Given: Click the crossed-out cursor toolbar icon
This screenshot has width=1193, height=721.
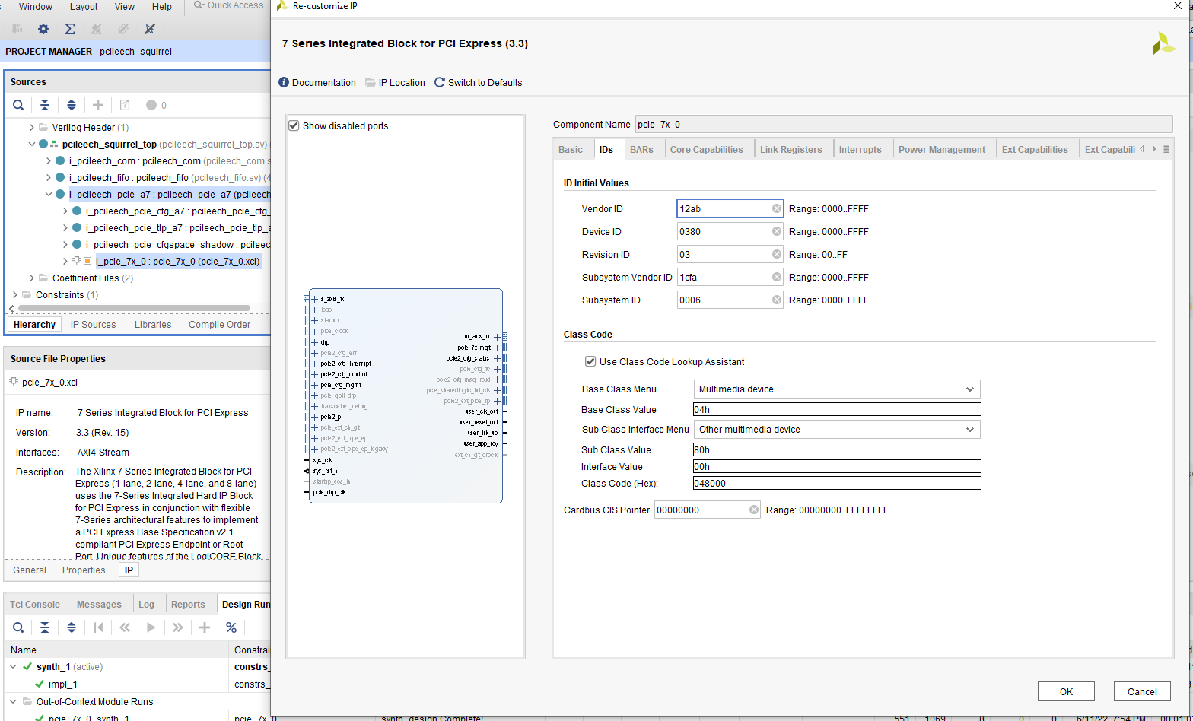Looking at the screenshot, I should click(x=150, y=29).
